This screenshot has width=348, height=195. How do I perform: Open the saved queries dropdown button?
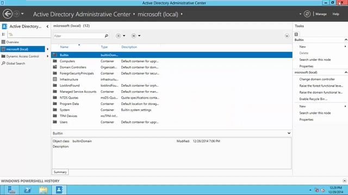136,36
